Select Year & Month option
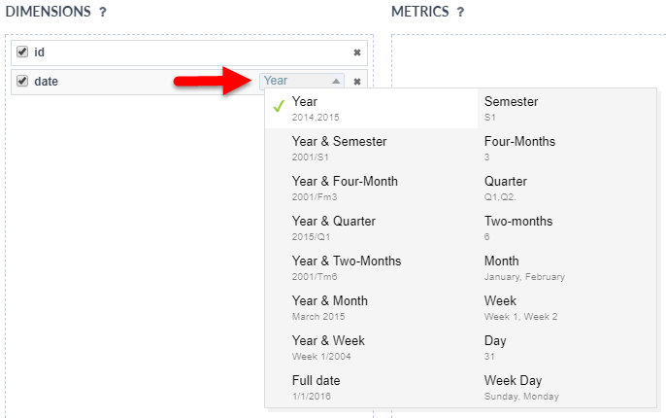Image resolution: width=666 pixels, height=418 pixels. coord(329,307)
